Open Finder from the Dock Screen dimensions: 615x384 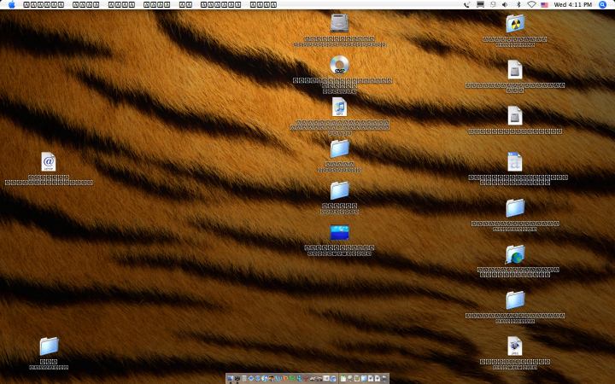(x=231, y=379)
